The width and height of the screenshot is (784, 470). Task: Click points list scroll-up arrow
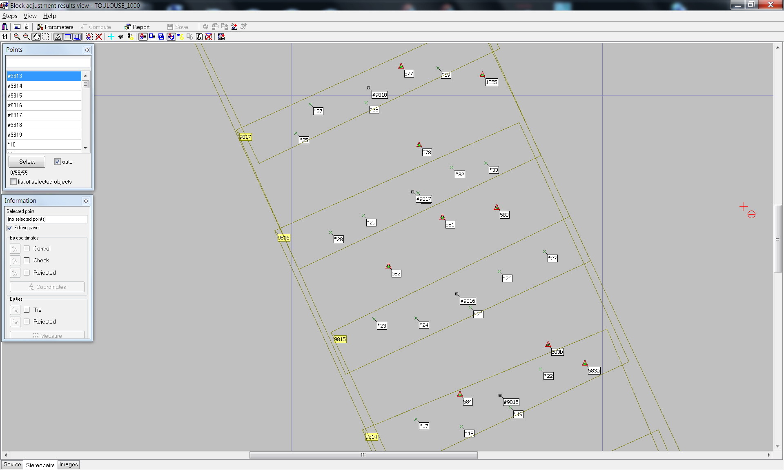[x=85, y=75]
